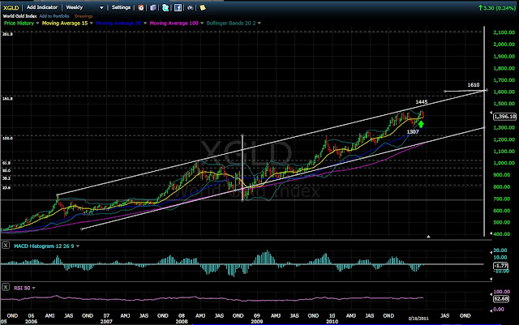Image resolution: width=519 pixels, height=325 pixels.
Task: Click the 1,000.00 axis label
Action: (504, 163)
